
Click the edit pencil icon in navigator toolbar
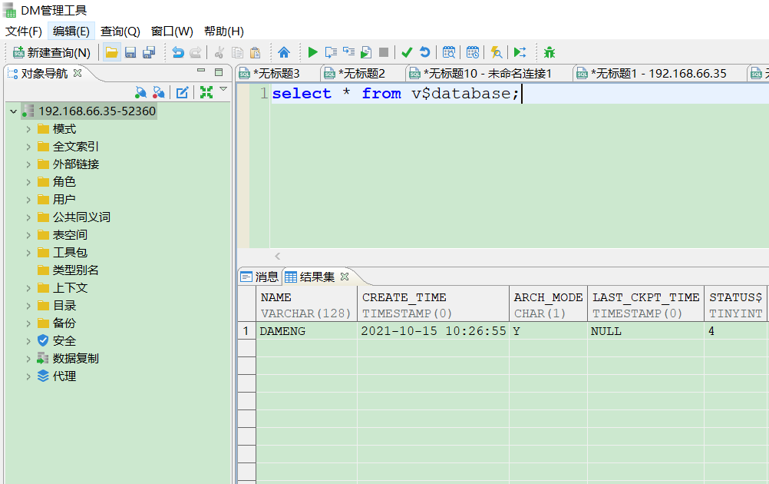click(x=183, y=91)
